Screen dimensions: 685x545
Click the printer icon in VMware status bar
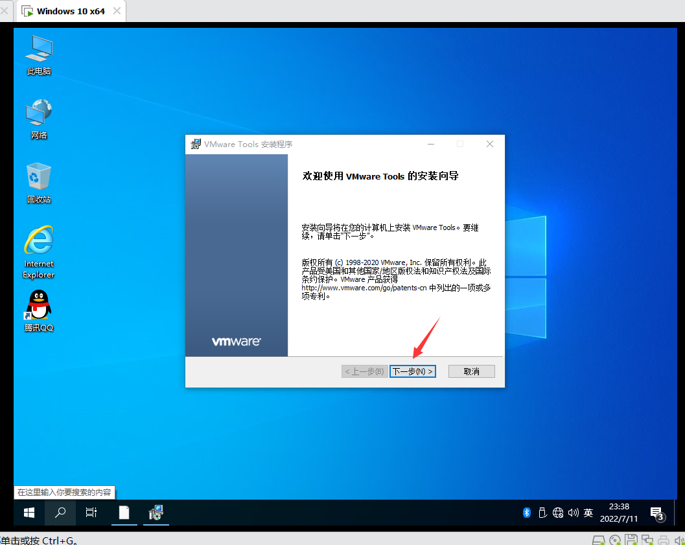(664, 540)
